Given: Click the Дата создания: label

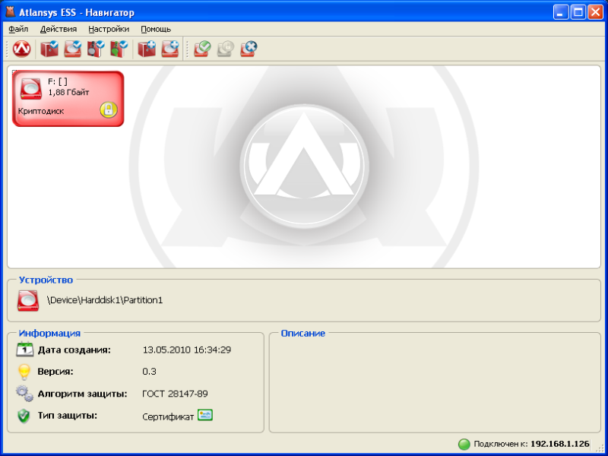Looking at the screenshot, I should coord(74,350).
